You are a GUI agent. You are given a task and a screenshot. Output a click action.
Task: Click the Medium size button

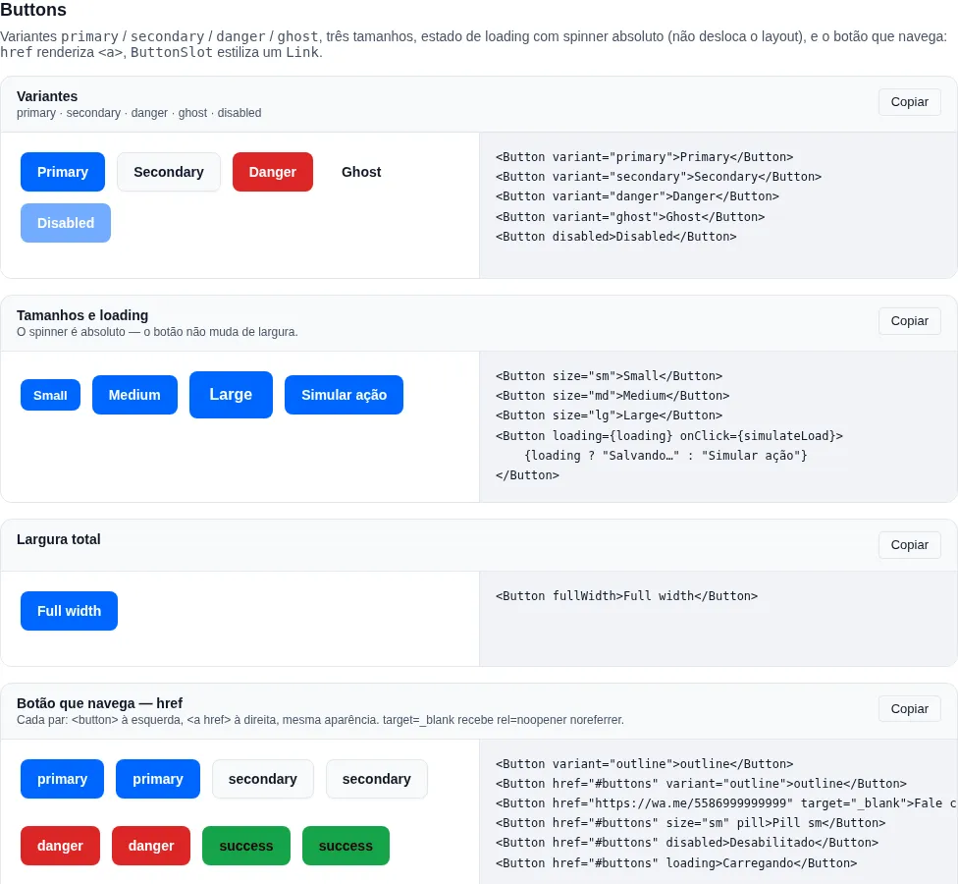tap(134, 395)
